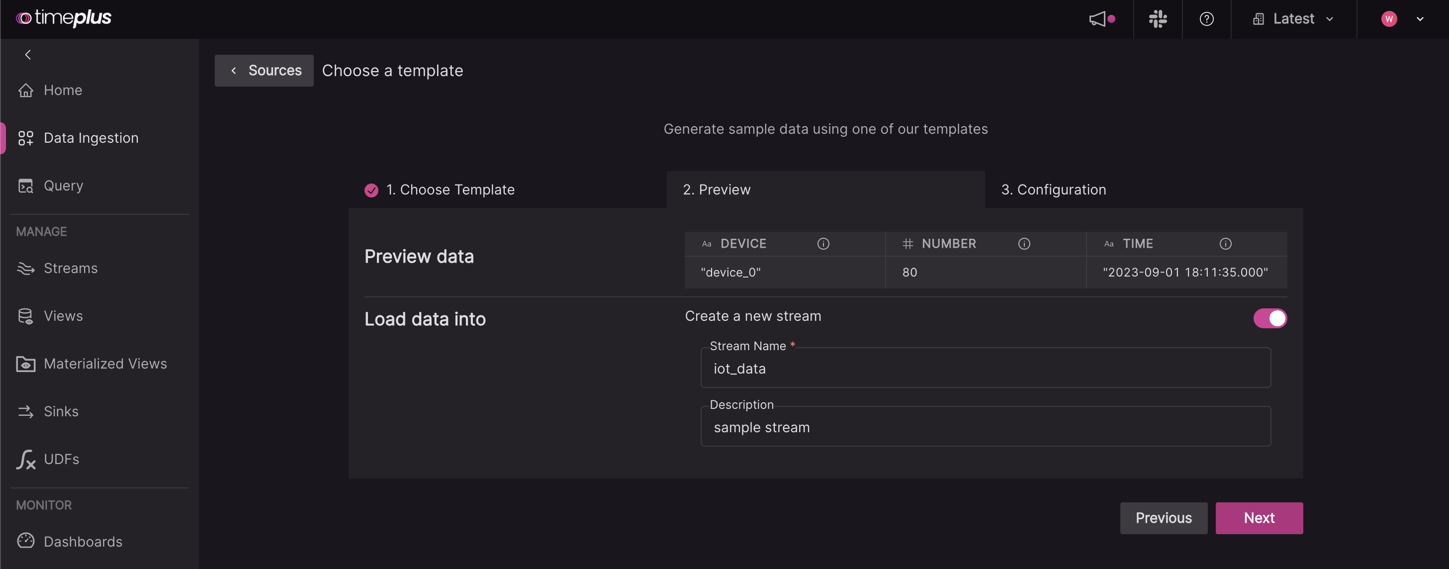Click the text type icon for TIME column
1449x569 pixels.
click(1109, 244)
